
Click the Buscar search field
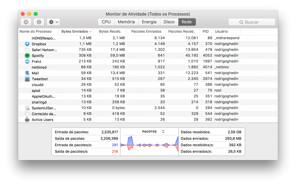click(252, 22)
